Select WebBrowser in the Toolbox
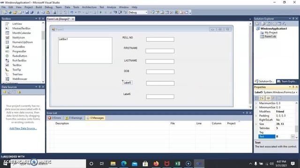300x168 pixels. pyautogui.click(x=20, y=79)
